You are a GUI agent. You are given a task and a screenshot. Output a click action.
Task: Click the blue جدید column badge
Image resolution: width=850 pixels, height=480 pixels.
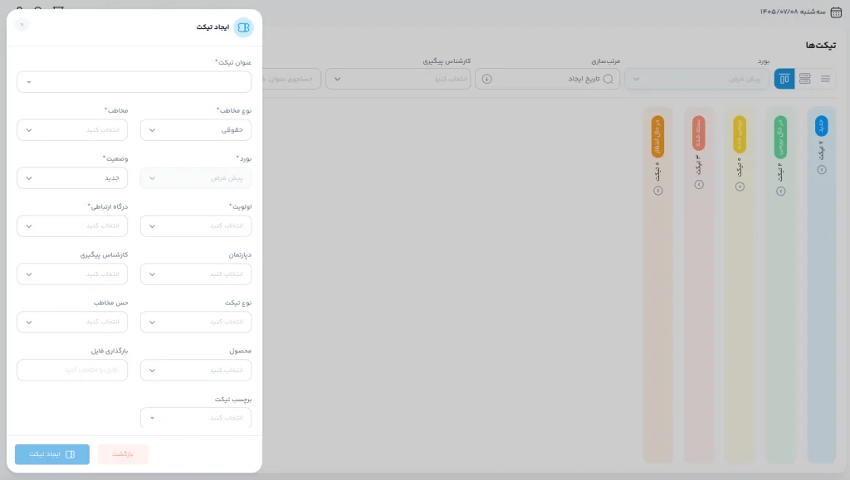(821, 126)
